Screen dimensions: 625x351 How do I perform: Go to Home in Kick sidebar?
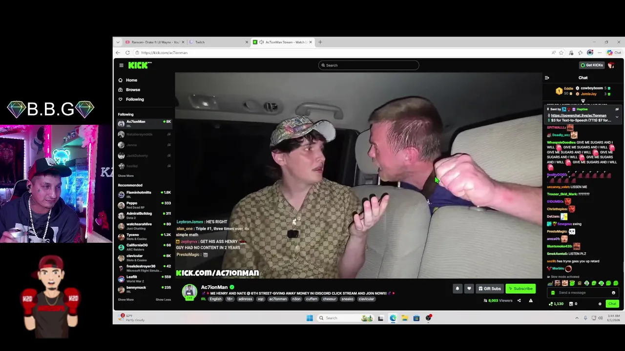point(131,80)
